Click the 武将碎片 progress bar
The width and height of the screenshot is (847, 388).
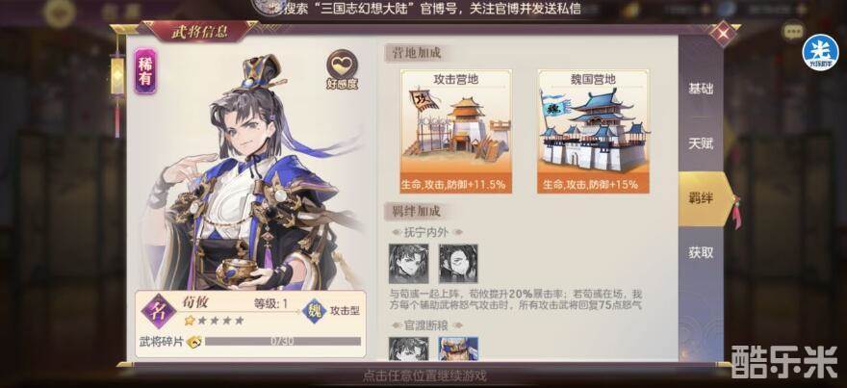point(283,342)
